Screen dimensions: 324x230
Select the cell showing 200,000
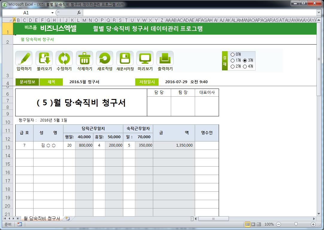pyautogui.click(x=114, y=145)
